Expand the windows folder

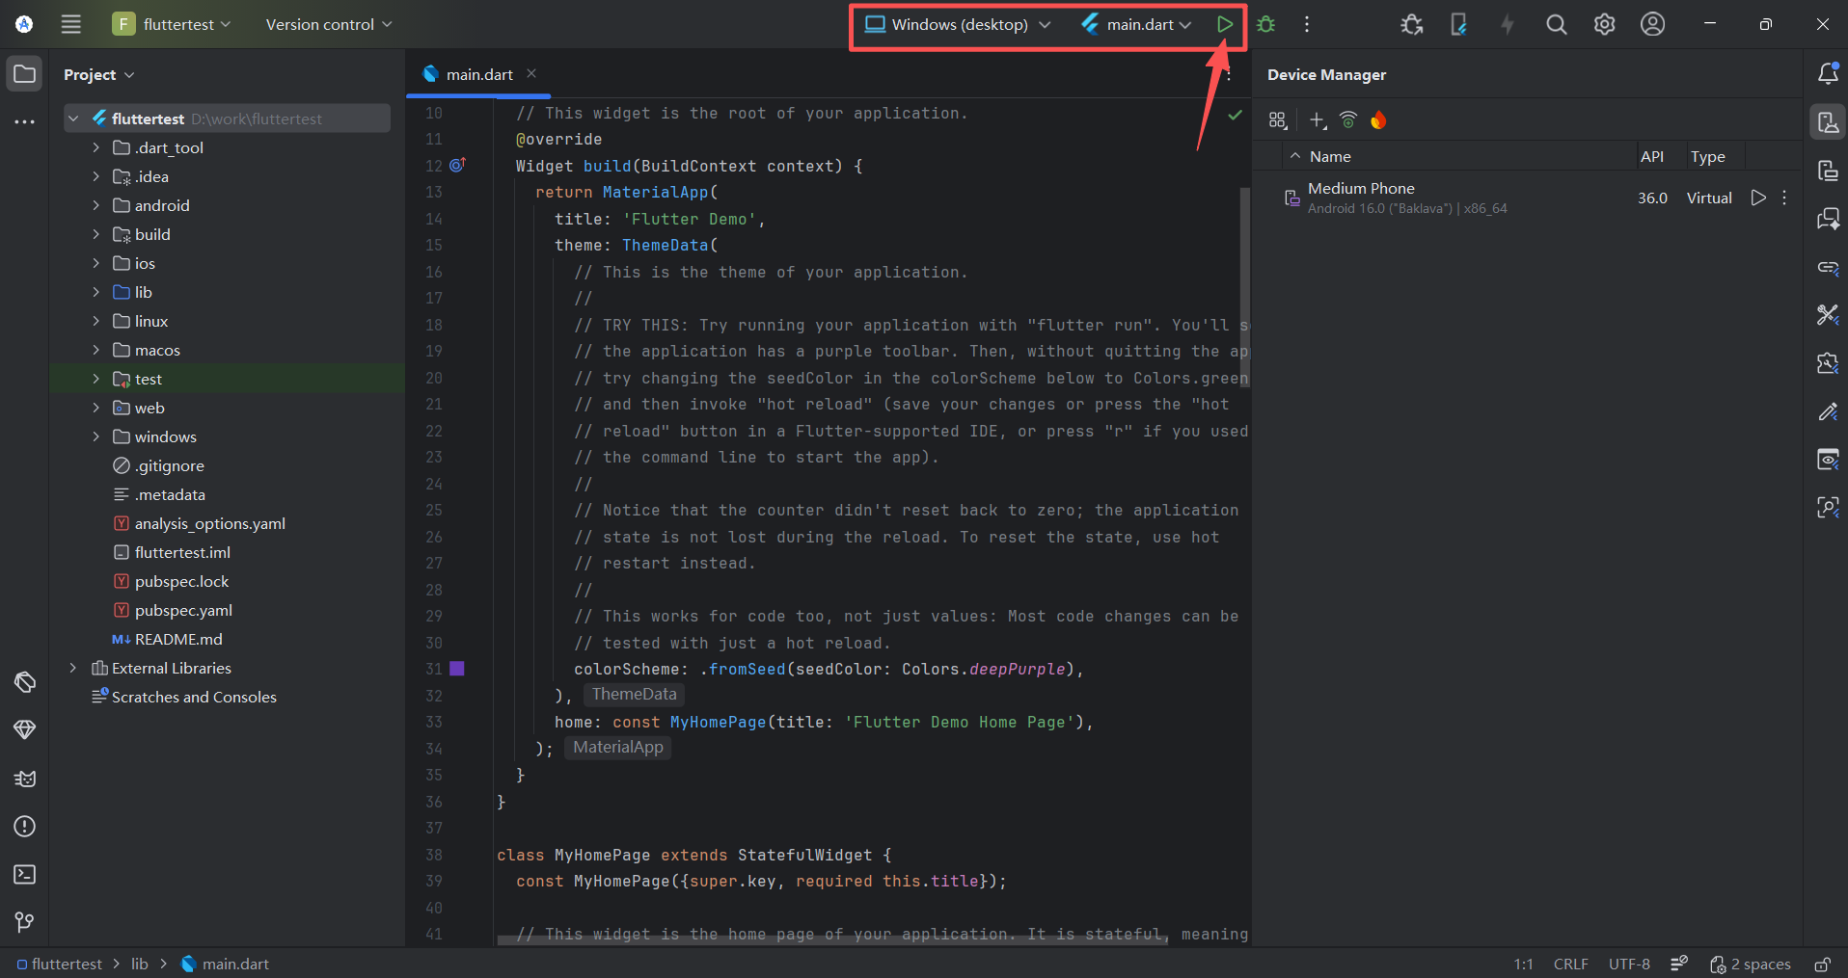95,436
